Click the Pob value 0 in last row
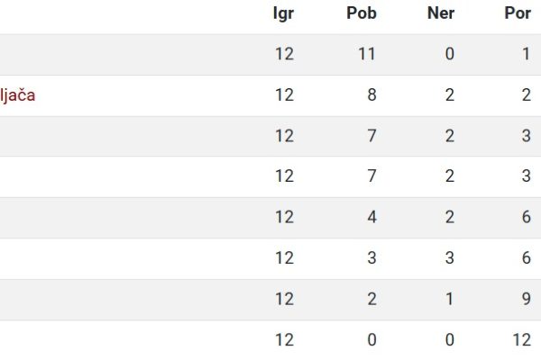Image resolution: width=541 pixels, height=360 pixels. (371, 340)
